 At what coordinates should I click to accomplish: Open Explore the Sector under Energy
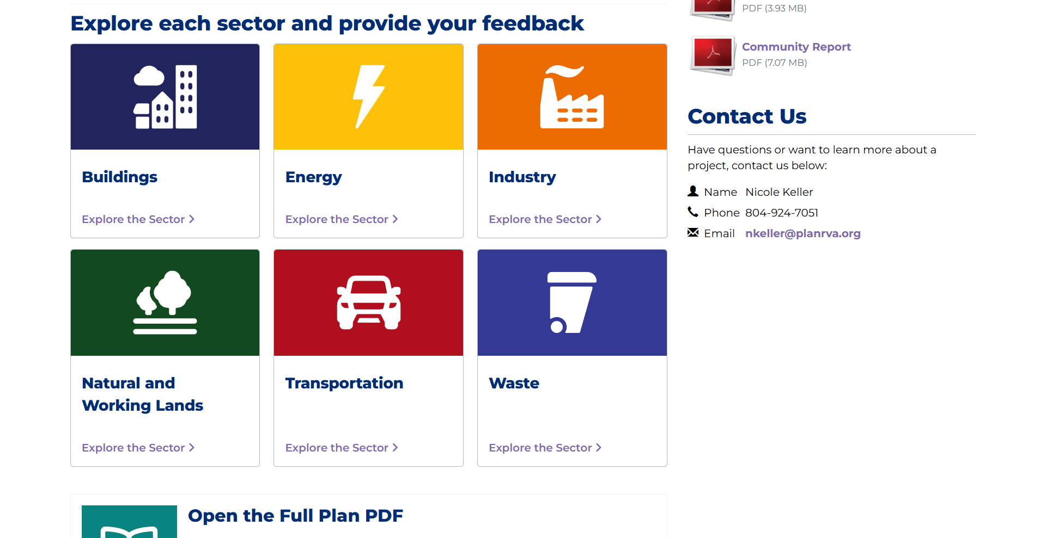coord(342,219)
